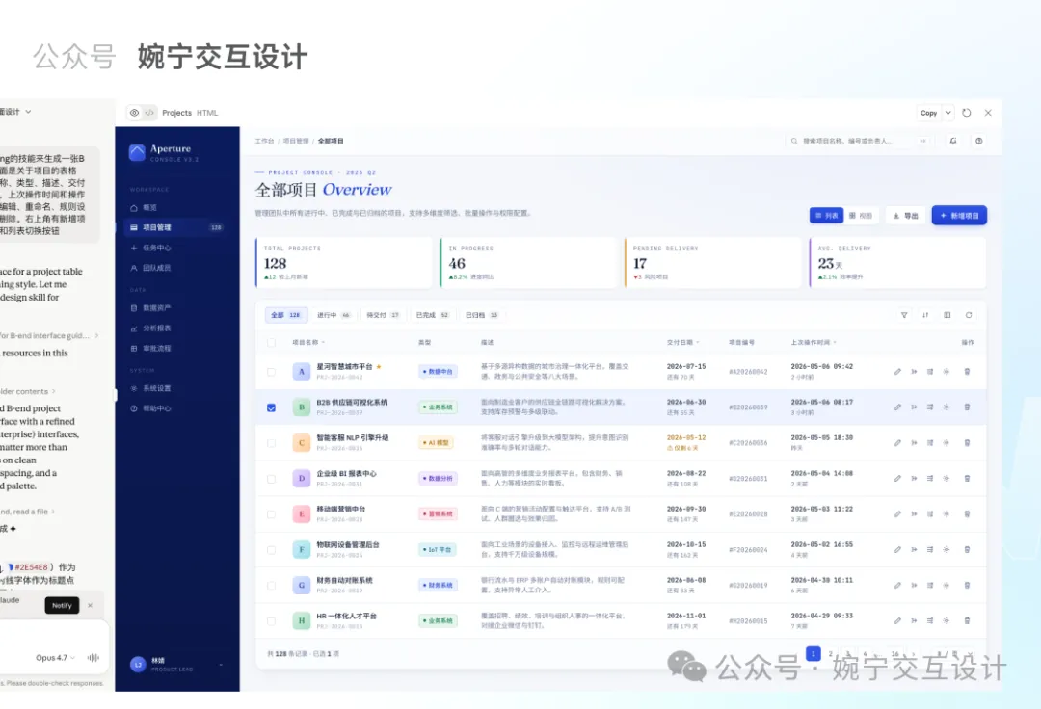Focus the project search field
Viewport: 1041px width, 709px height.
859,141
